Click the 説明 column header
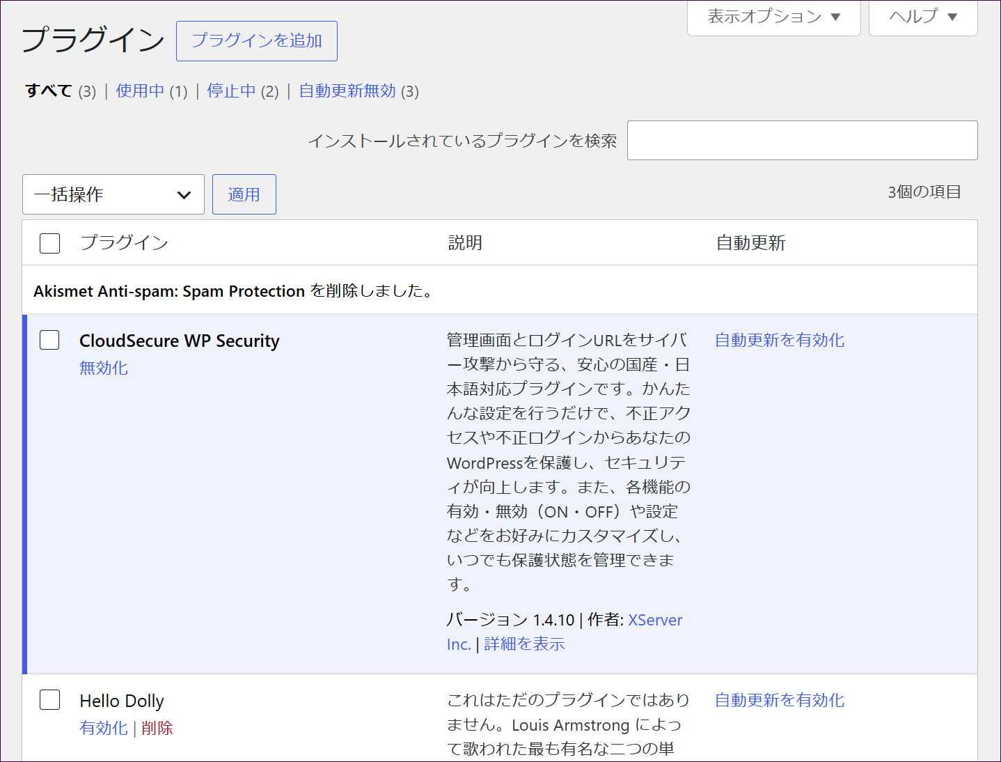The image size is (1001, 762). click(465, 243)
